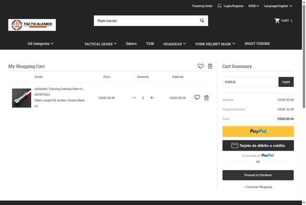Viewport: 306px width, 205px height.
Task: Expand the HEADGEAR menu
Action: 175,44
